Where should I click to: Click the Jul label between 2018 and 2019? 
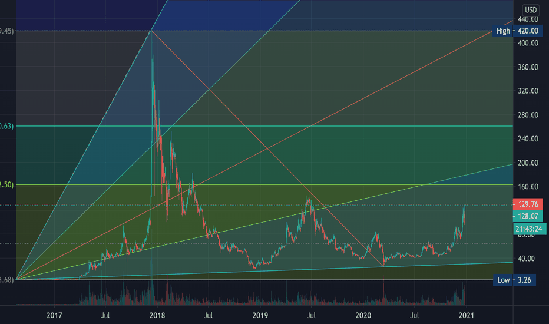click(x=208, y=315)
